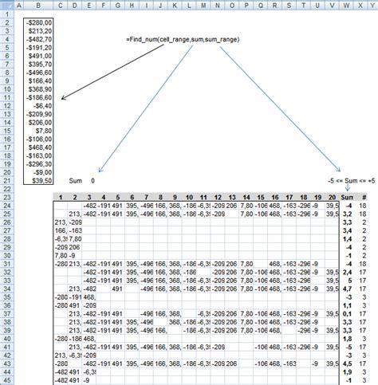This screenshot has width=378, height=385.
Task: Click the select-all corner of the sheet
Action: [7, 5]
